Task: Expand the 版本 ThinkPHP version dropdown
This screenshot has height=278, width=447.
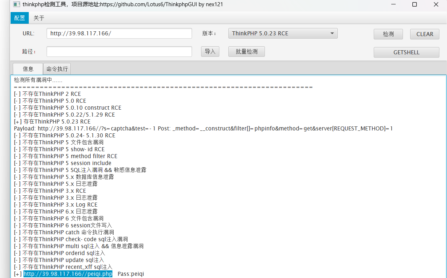Action: (283, 34)
